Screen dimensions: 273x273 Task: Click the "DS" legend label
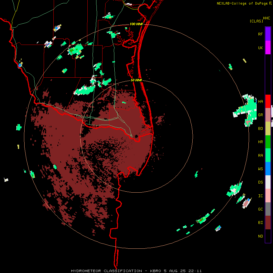(x=260, y=182)
